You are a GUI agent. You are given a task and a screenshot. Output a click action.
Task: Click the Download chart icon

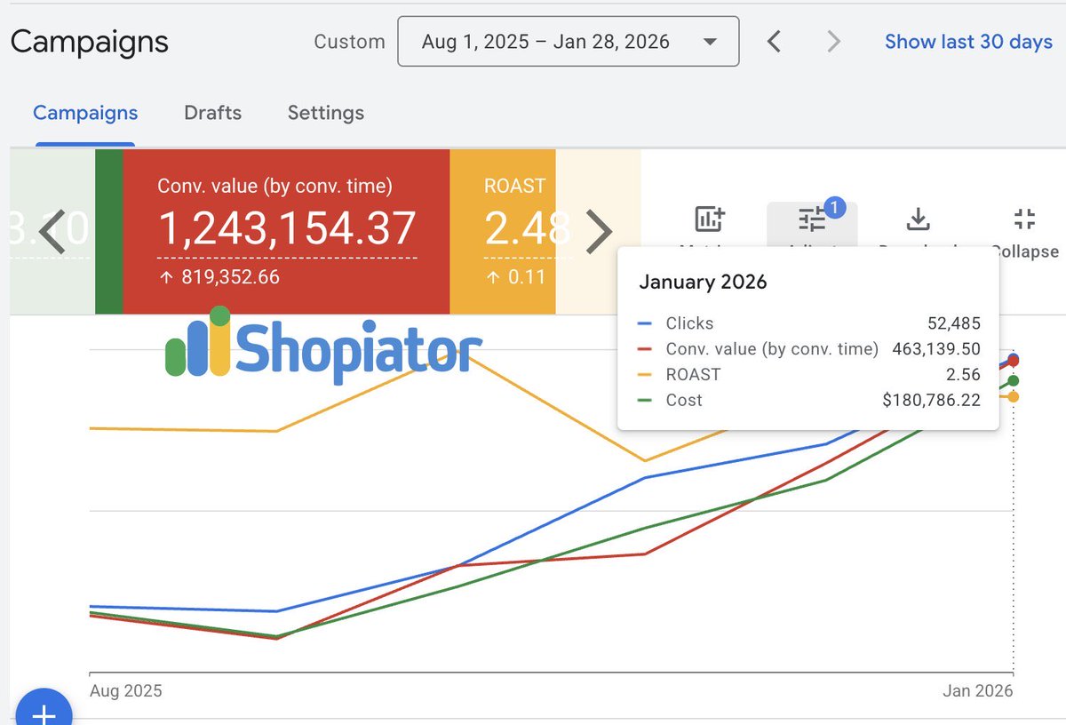pyautogui.click(x=918, y=218)
